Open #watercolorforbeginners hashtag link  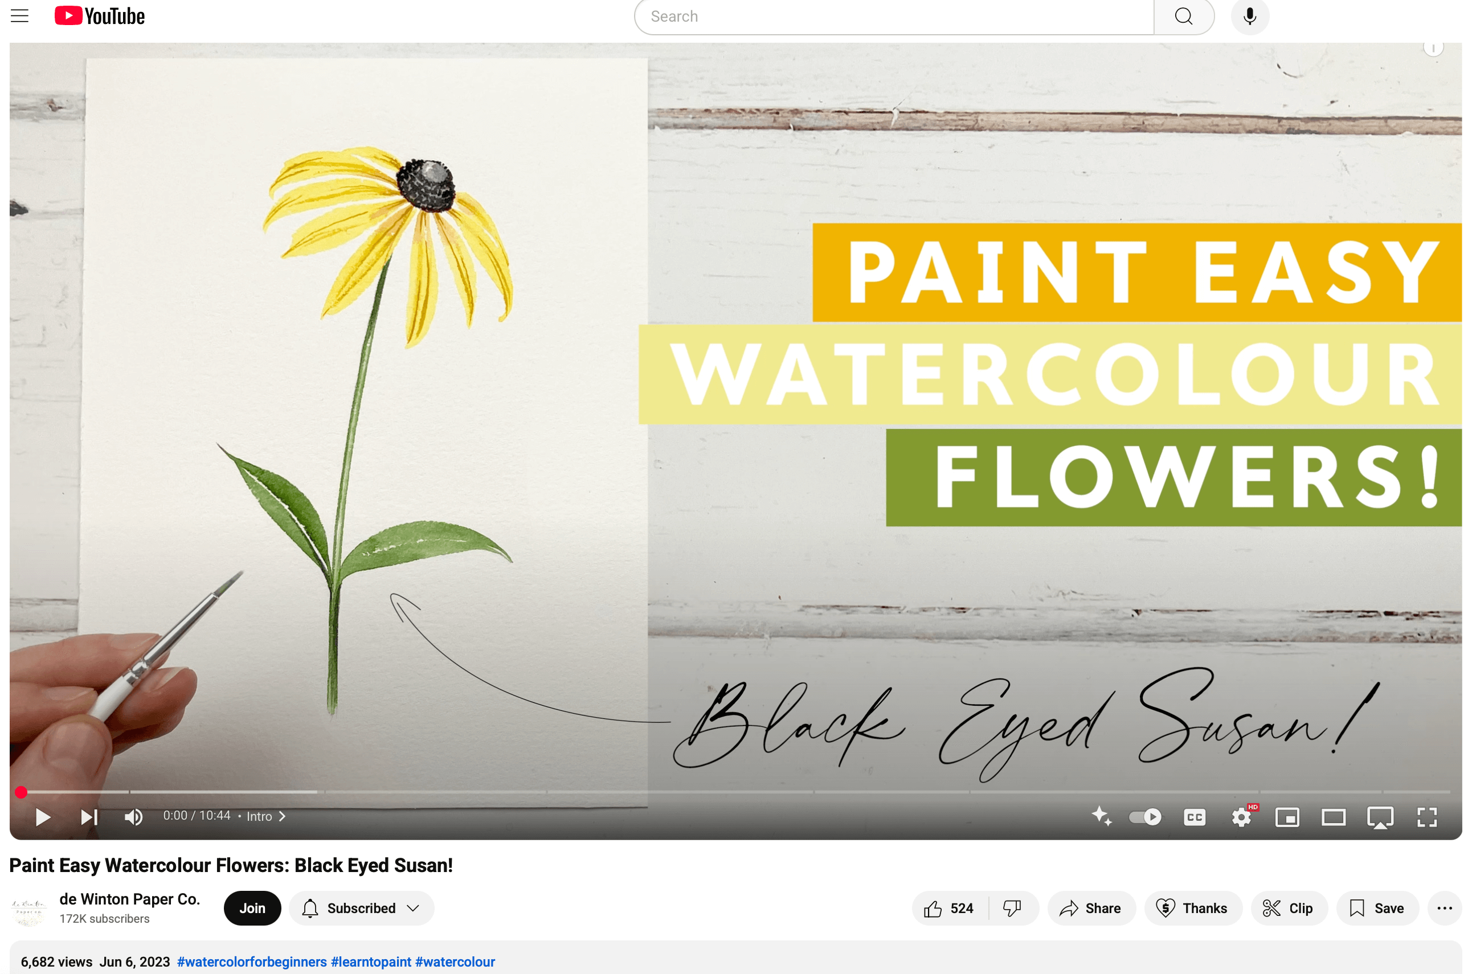[252, 961]
